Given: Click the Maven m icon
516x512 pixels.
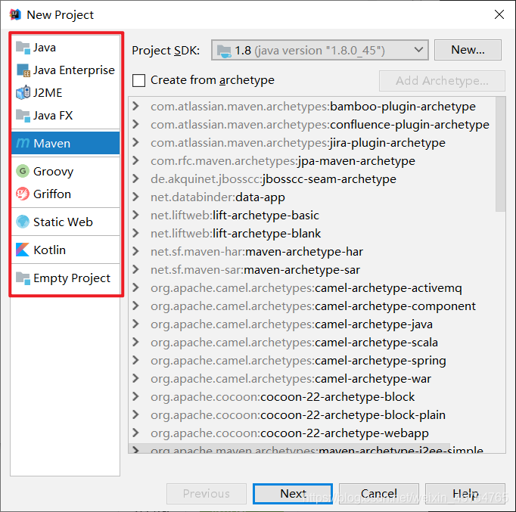Looking at the screenshot, I should 23,143.
